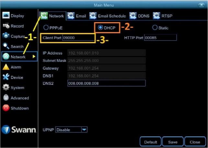Select the PPPoE radio button
Viewport: 208px width, 148px height.
pos(46,28)
